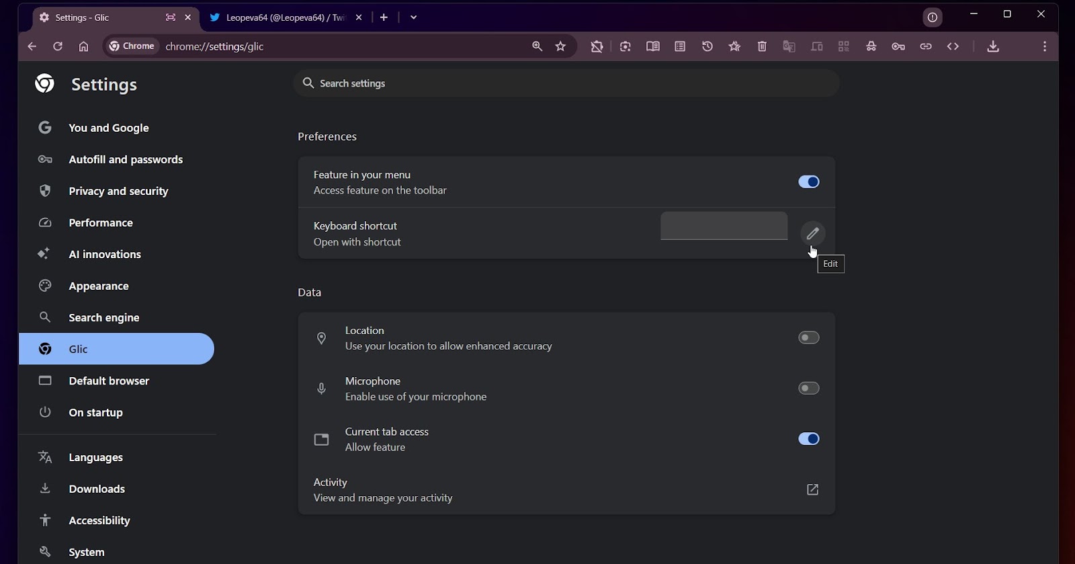
Task: Bookmark this page with the star icon
Action: click(561, 46)
